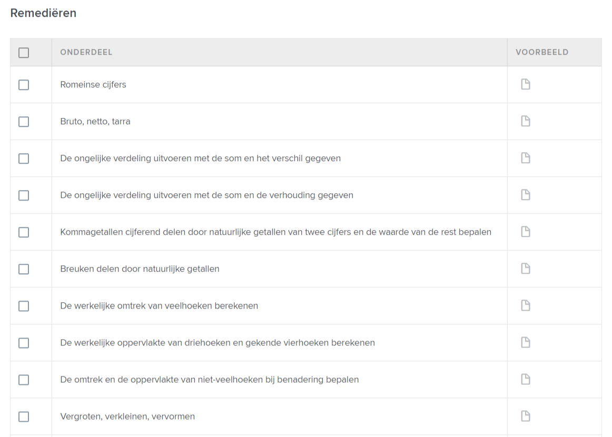Click the 'Kommagetallen cijferend delen' row text

coord(275,232)
